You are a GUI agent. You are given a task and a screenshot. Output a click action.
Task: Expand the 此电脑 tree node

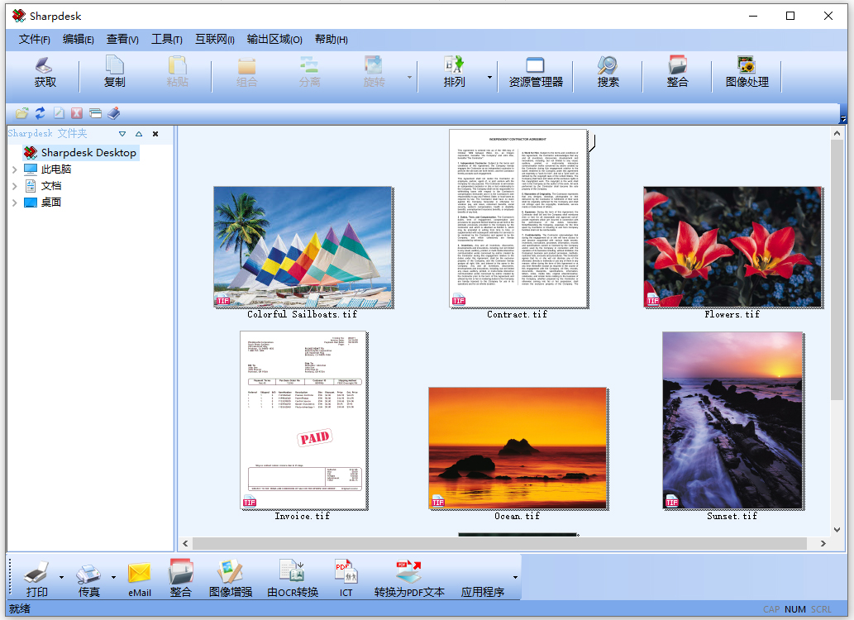(x=14, y=169)
